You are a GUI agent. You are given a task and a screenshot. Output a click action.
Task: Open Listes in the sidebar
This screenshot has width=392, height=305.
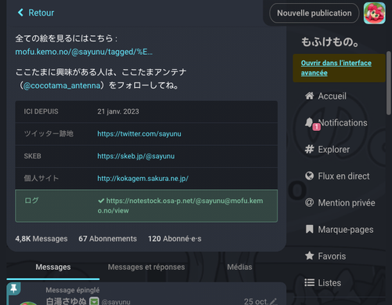323,283
